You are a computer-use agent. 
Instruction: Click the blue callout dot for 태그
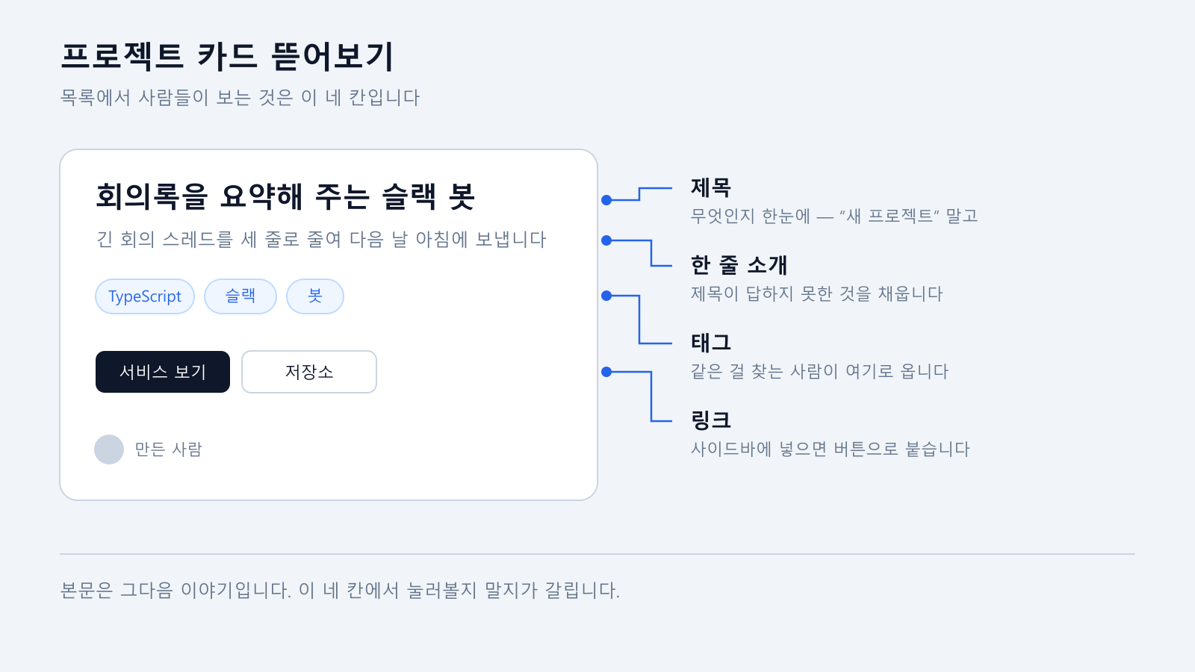[x=606, y=296]
